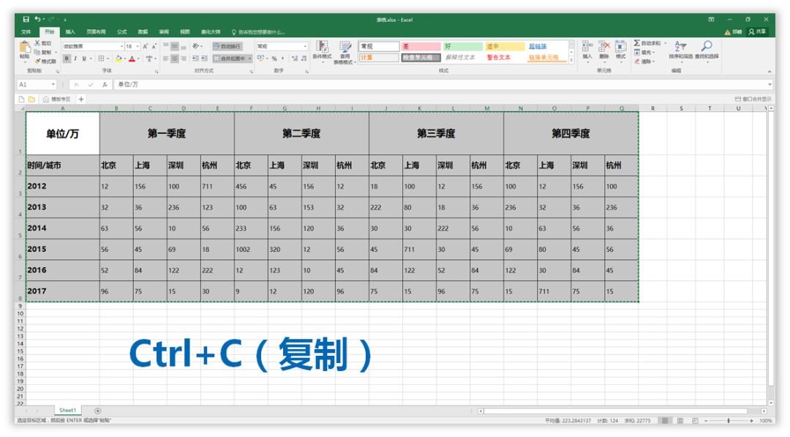The image size is (790, 437).
Task: Click the Share (共享) button
Action: 757,31
